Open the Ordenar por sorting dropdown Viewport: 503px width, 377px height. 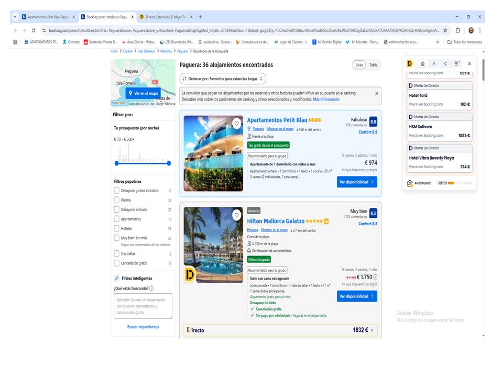click(223, 79)
